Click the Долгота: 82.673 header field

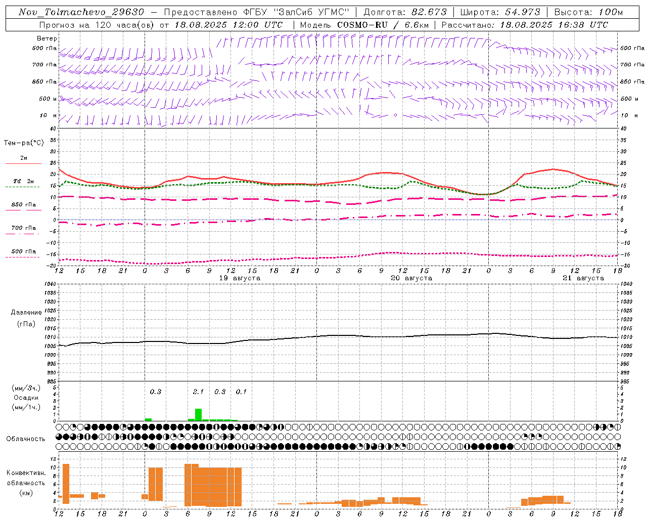405,12
